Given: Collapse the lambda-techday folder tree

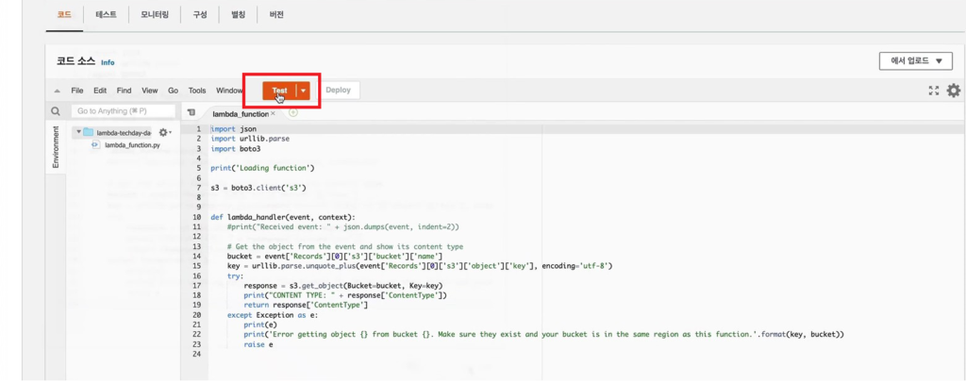Looking at the screenshot, I should 79,132.
